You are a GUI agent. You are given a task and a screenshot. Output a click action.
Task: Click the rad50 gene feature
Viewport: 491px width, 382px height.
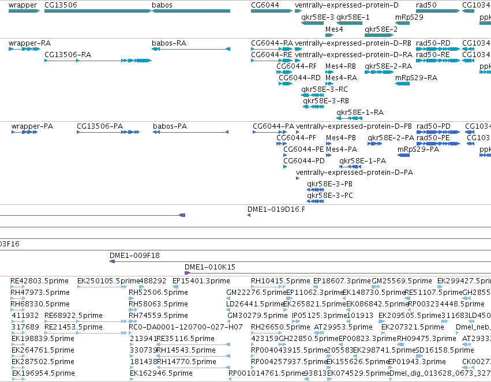[438, 11]
